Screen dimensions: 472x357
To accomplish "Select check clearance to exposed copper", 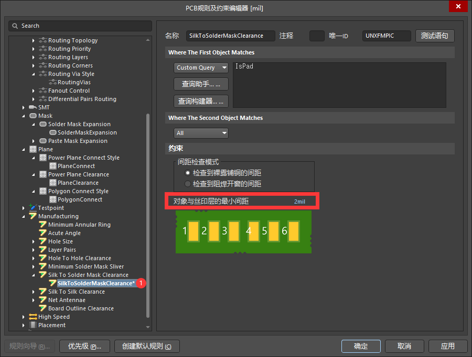I will [188, 173].
